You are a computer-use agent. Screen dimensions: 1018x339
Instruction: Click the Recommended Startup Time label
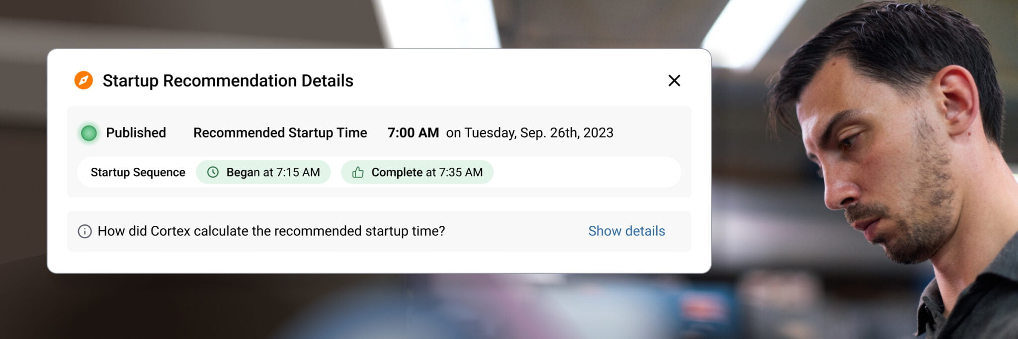tap(280, 133)
